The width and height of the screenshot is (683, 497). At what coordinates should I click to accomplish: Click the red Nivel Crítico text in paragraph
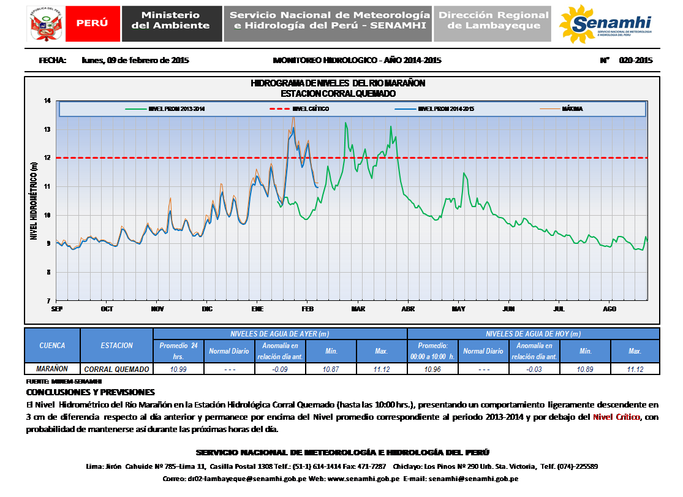[617, 417]
